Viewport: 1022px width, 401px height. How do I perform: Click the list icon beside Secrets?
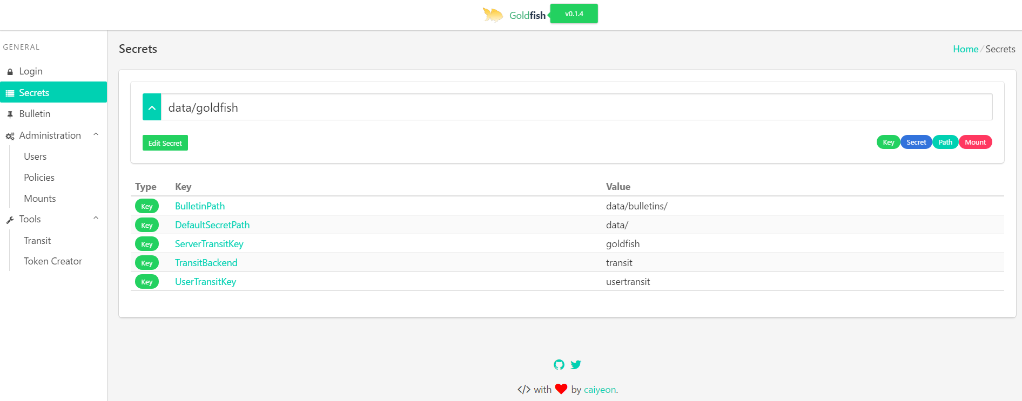click(10, 93)
